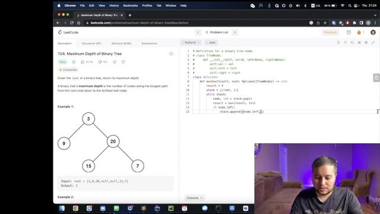Open the Auto dropdown in editor
The image size is (380, 214).
[211, 42]
